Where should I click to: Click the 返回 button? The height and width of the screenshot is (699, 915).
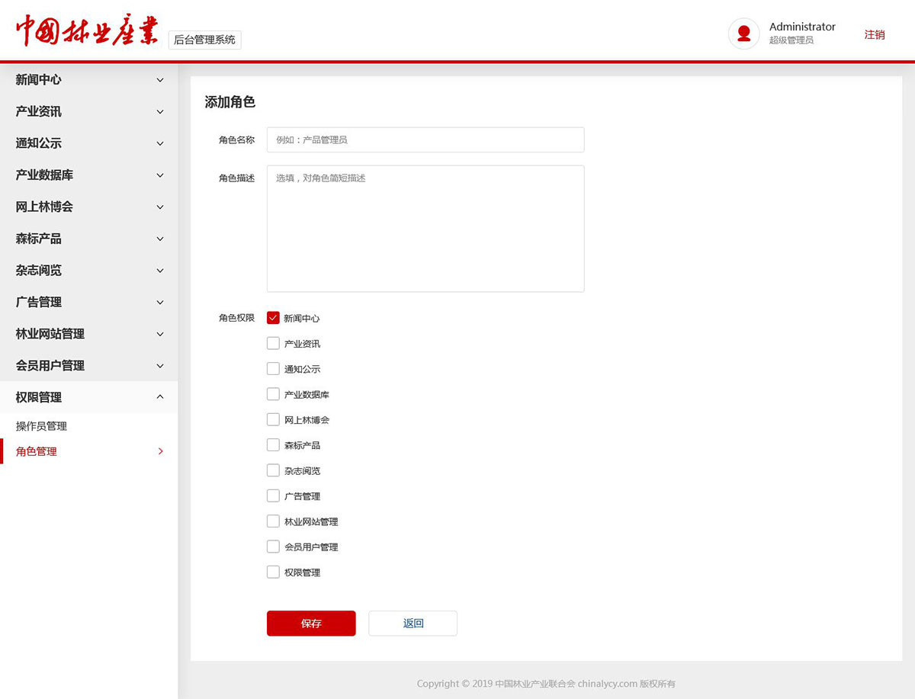(413, 623)
